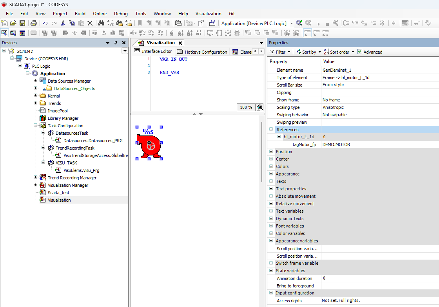Open the Online menu

tap(100, 14)
